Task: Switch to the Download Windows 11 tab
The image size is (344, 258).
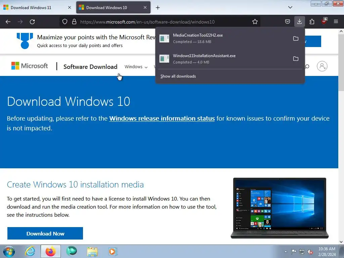Action: point(37,7)
